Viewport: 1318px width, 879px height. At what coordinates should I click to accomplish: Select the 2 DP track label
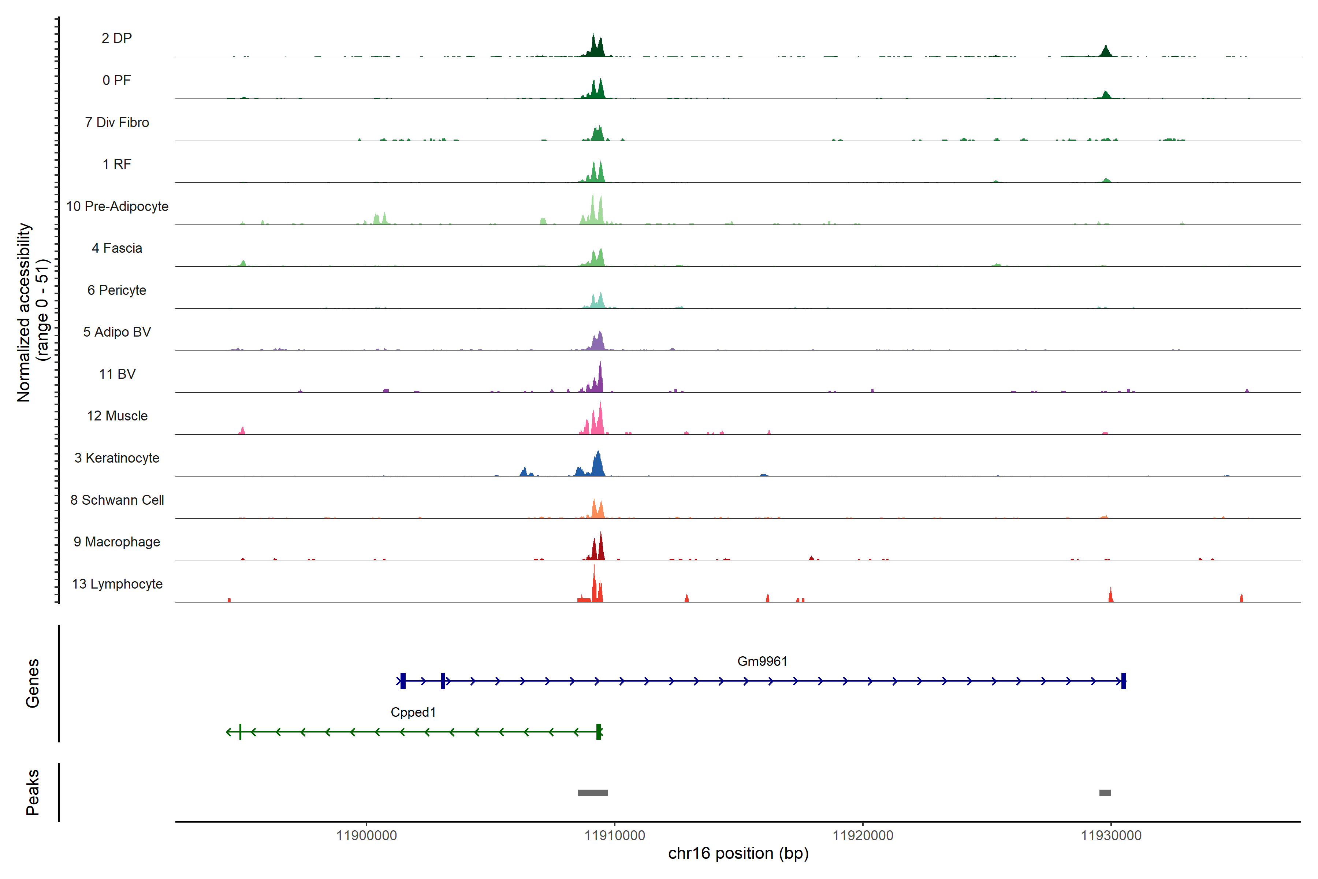pyautogui.click(x=116, y=38)
